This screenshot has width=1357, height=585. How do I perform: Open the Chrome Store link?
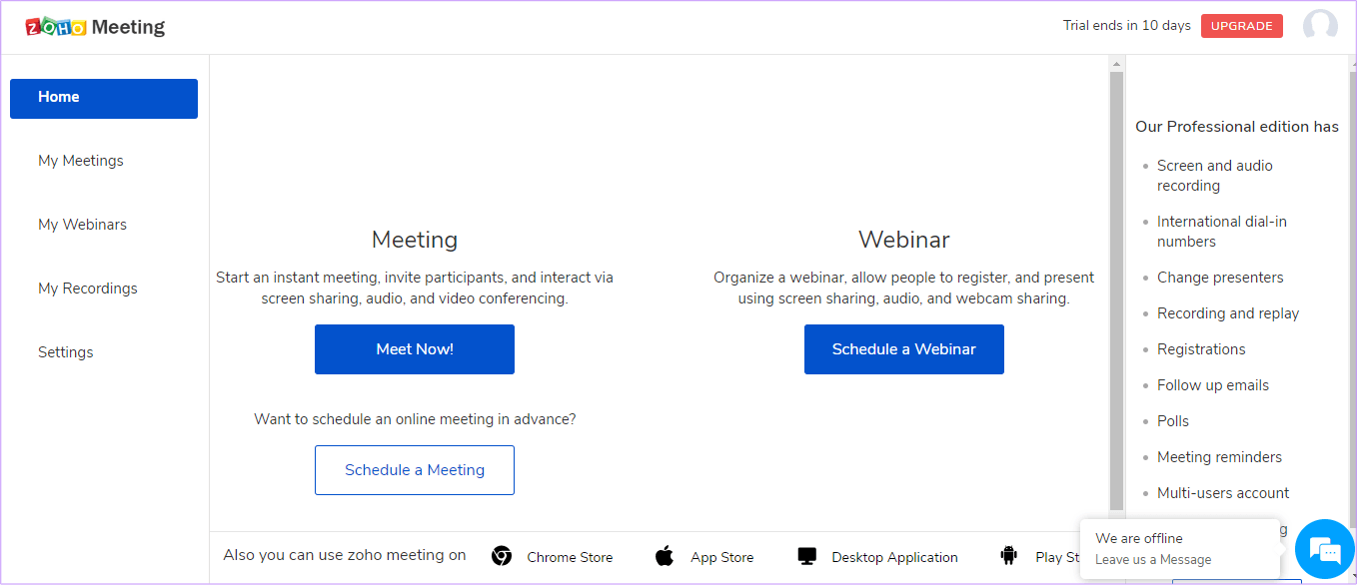click(570, 557)
